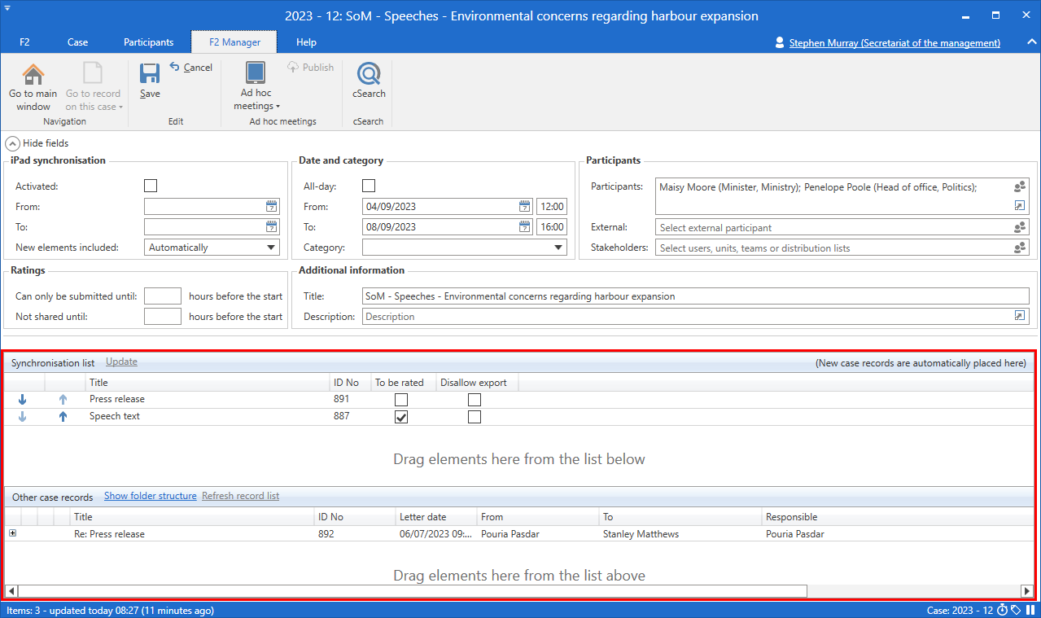Screen dimensions: 1041x618
Task: Click the Show folder structure link
Action: pyautogui.click(x=151, y=496)
